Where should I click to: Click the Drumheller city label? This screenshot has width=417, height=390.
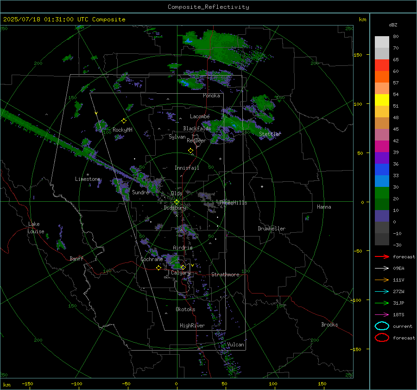(x=272, y=229)
